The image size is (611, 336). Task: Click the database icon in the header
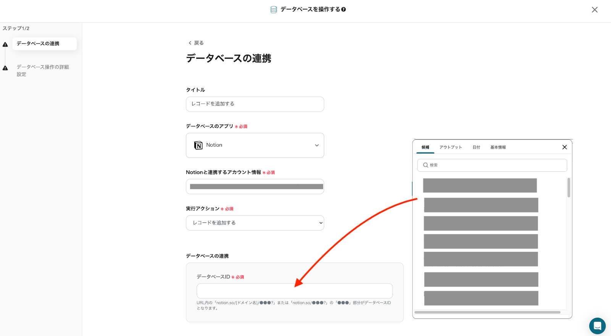coord(273,10)
